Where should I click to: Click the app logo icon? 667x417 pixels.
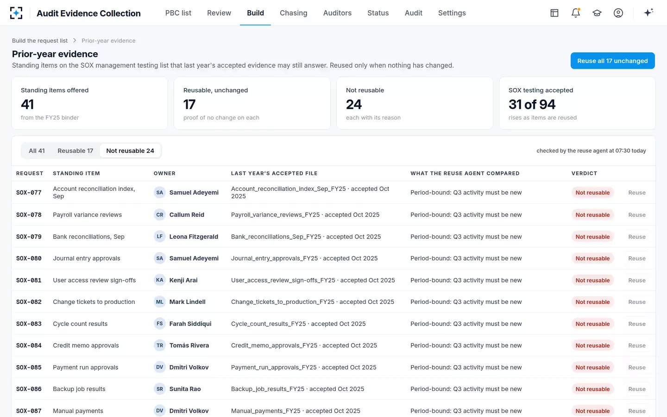click(16, 13)
